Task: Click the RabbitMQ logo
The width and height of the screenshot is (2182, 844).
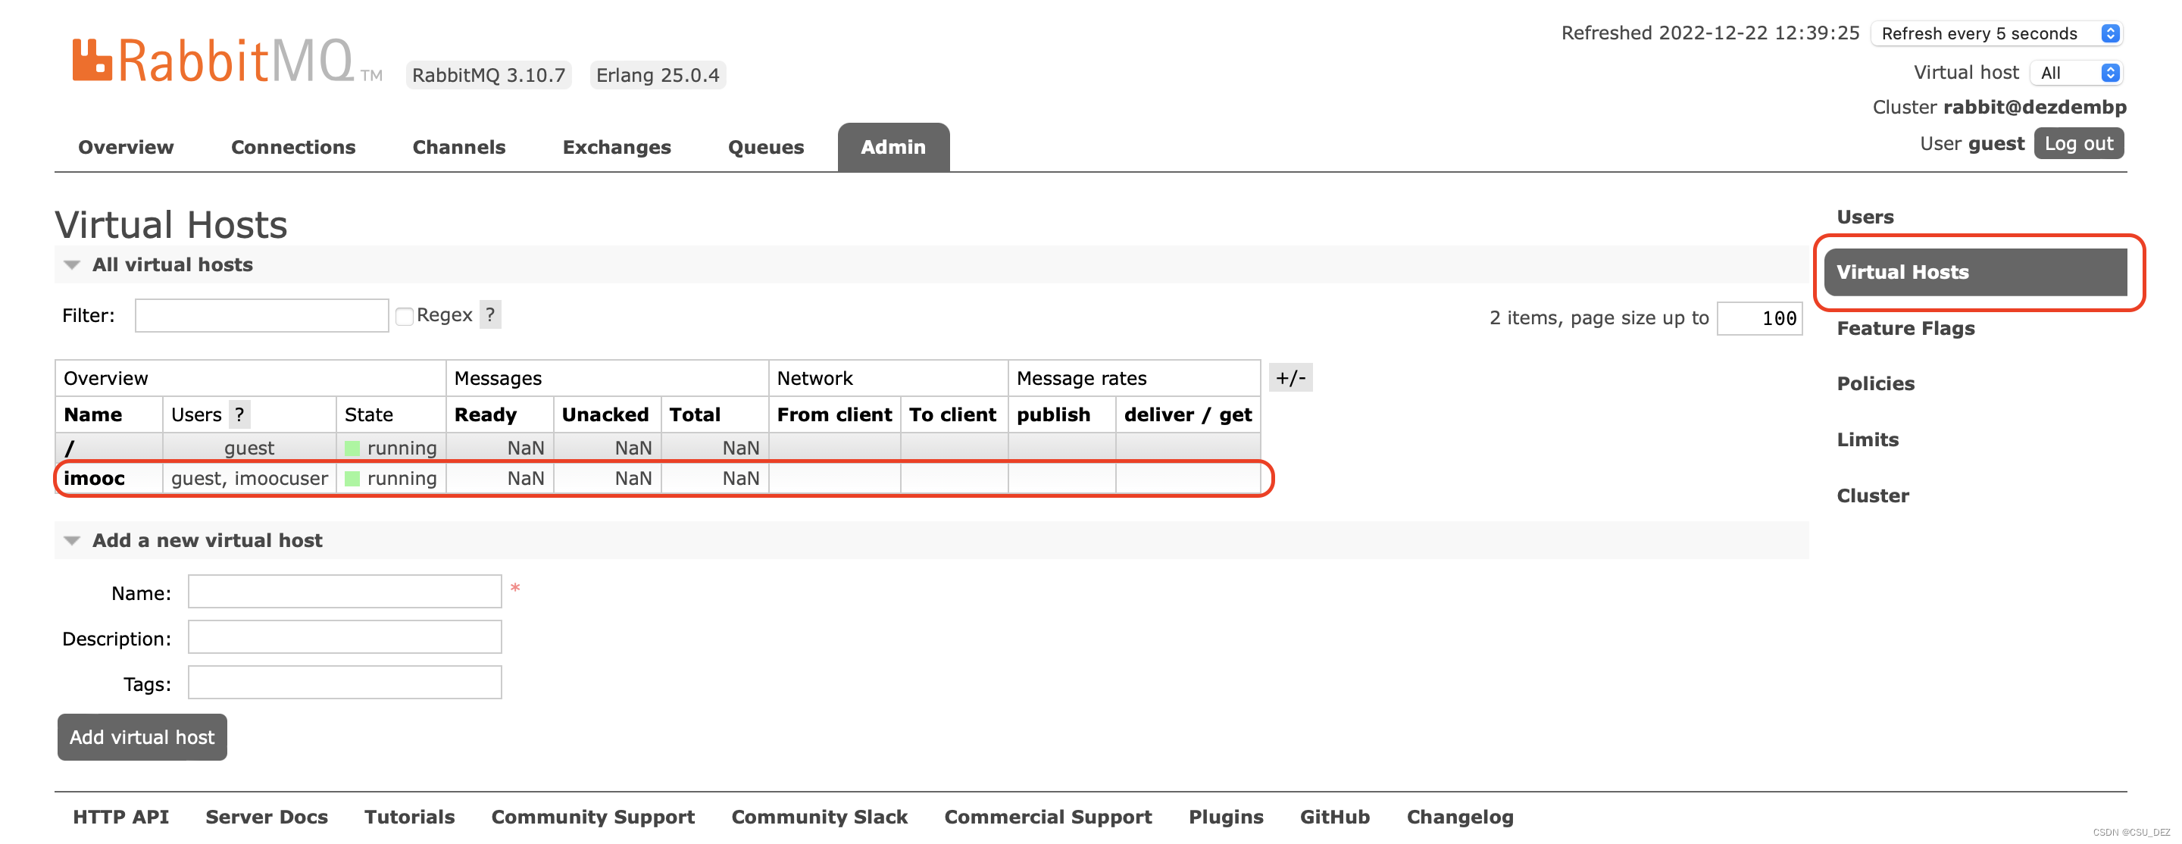Action: coord(212,61)
